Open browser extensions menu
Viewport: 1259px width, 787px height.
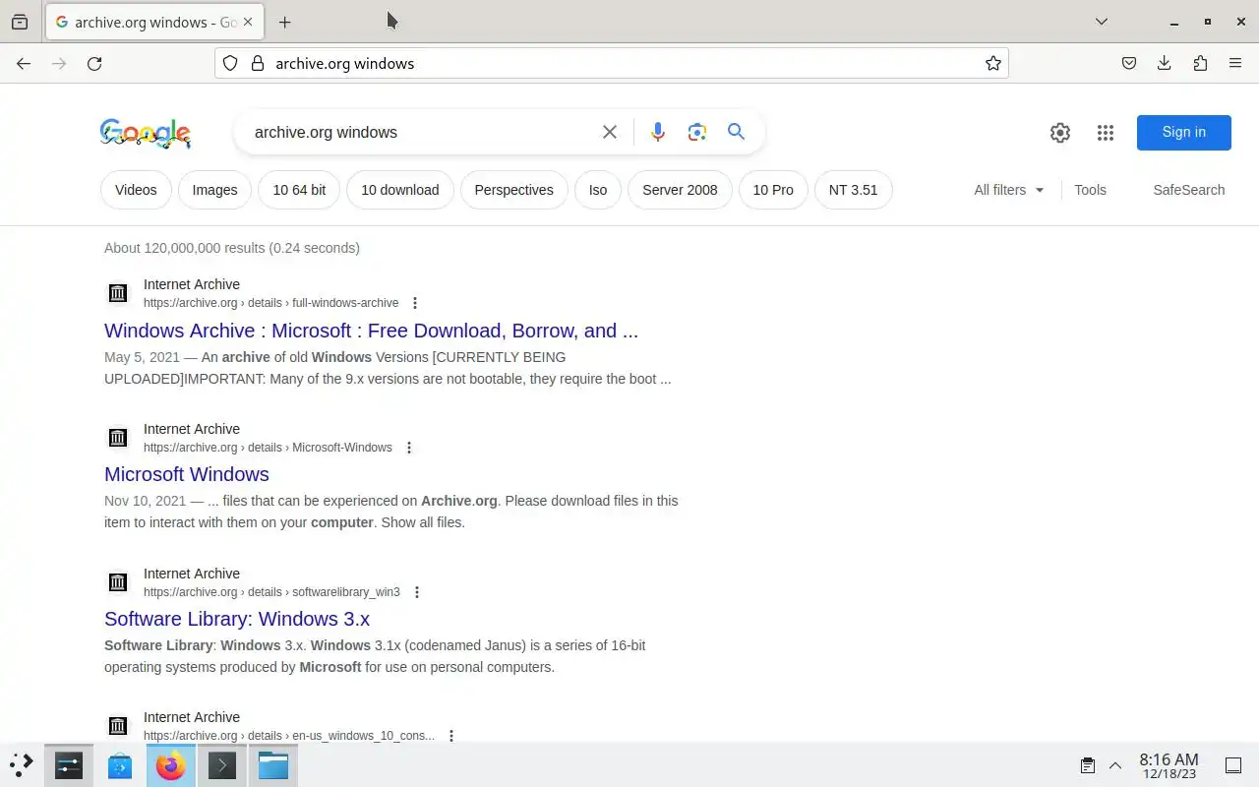coord(1200,63)
